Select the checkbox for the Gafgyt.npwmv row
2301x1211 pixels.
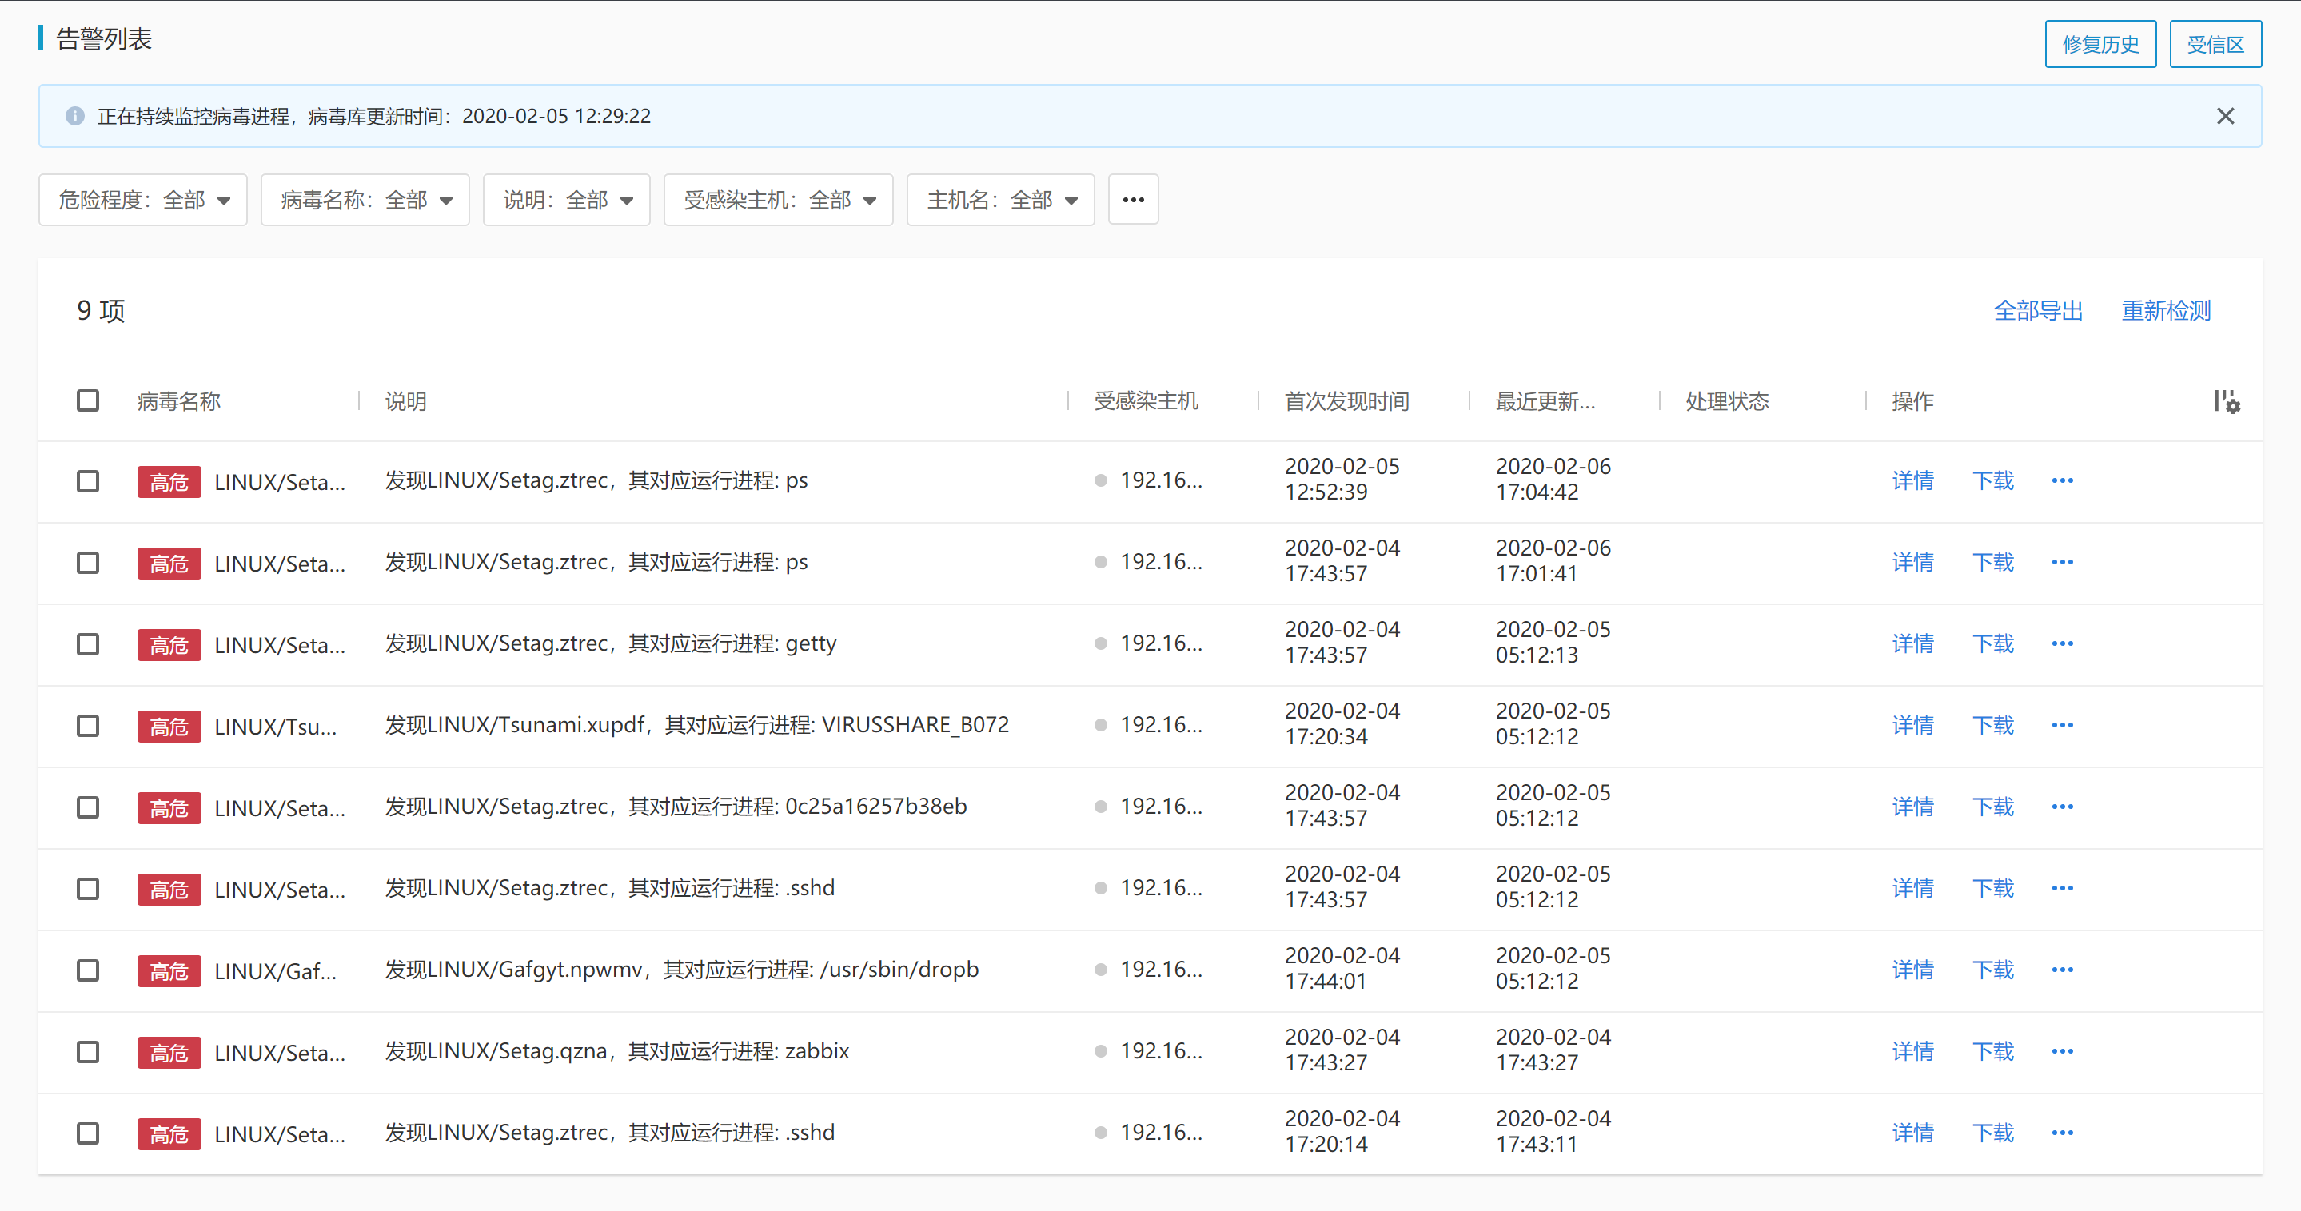click(87, 970)
